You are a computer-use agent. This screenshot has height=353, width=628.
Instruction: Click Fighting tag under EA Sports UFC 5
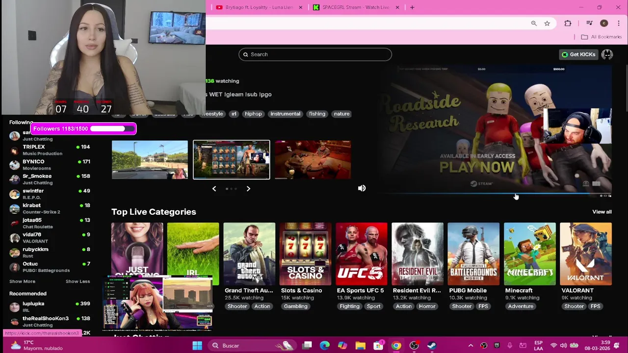pyautogui.click(x=350, y=306)
